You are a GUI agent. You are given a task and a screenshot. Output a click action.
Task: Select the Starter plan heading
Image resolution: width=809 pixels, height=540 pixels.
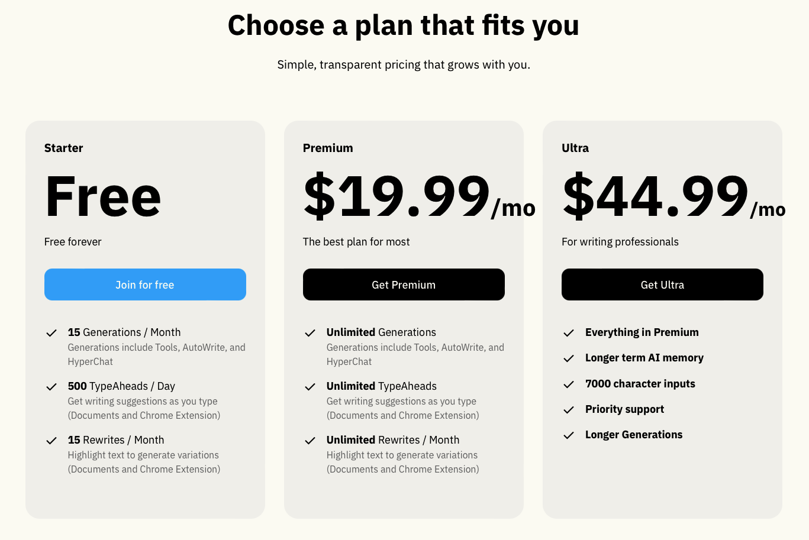[x=63, y=148]
